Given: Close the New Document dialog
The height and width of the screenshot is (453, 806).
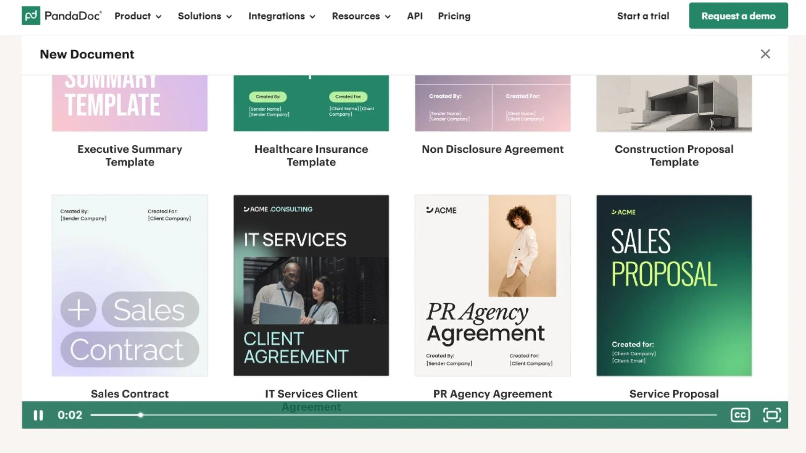Looking at the screenshot, I should pos(765,54).
